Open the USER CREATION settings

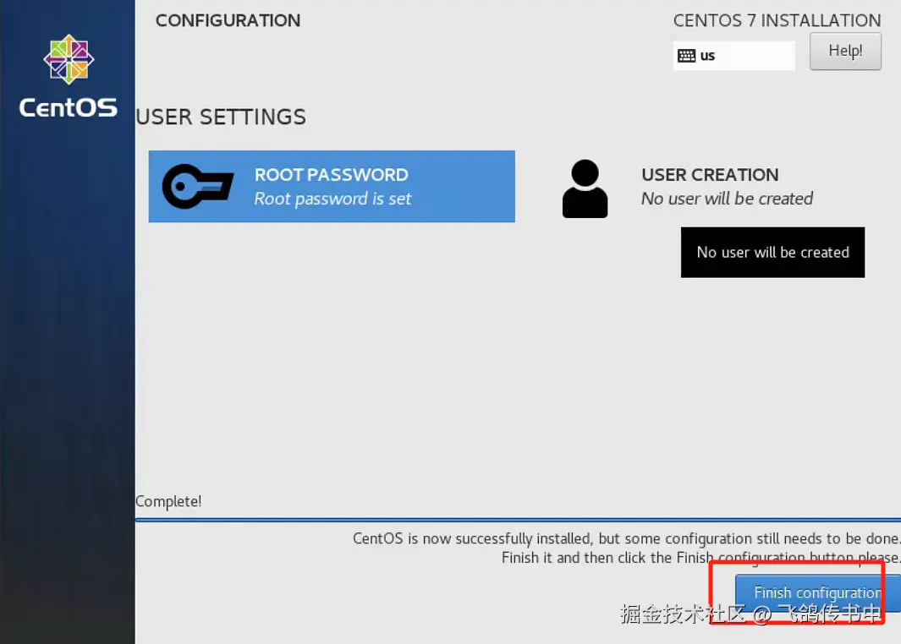[710, 187]
